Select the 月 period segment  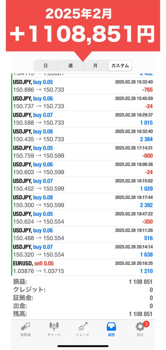[x=95, y=66]
